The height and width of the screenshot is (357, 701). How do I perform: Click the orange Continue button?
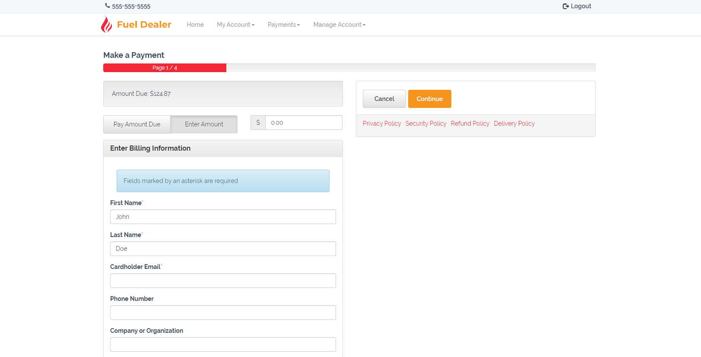coord(430,99)
